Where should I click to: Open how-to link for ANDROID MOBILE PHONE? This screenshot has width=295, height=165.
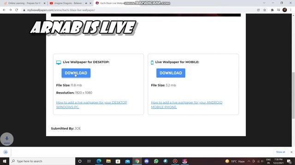[187, 105]
